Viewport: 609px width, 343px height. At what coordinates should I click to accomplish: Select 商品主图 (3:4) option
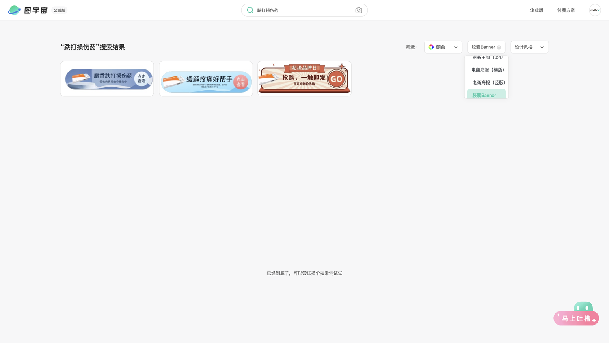pos(486,58)
